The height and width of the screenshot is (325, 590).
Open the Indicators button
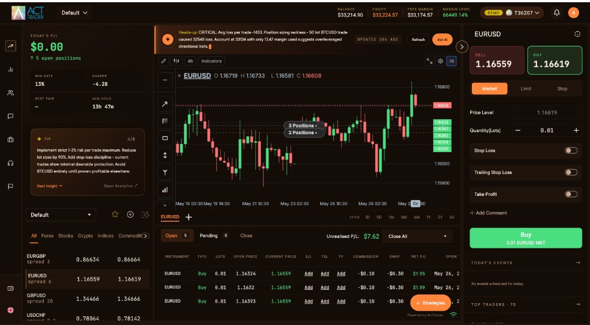[211, 61]
